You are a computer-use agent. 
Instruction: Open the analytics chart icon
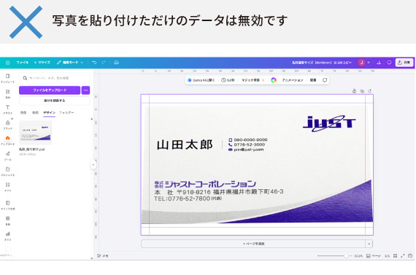pyautogui.click(x=379, y=63)
